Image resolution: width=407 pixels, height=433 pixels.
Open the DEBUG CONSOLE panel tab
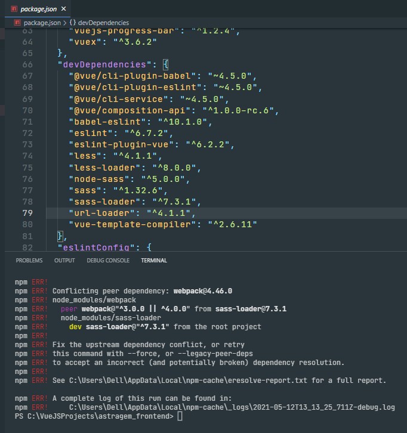(108, 261)
